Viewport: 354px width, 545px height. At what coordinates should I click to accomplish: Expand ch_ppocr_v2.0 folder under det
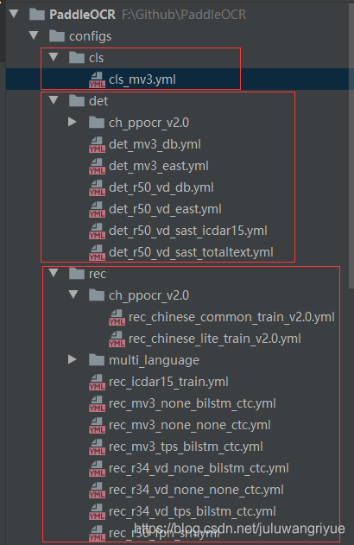coord(73,122)
